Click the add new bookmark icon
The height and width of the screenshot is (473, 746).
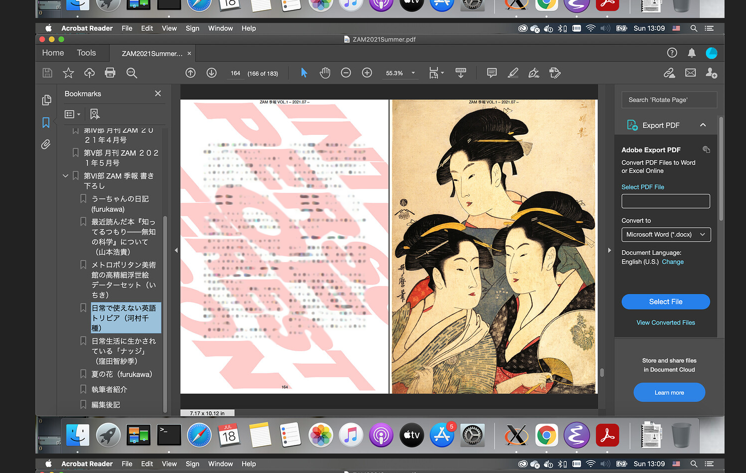point(95,114)
